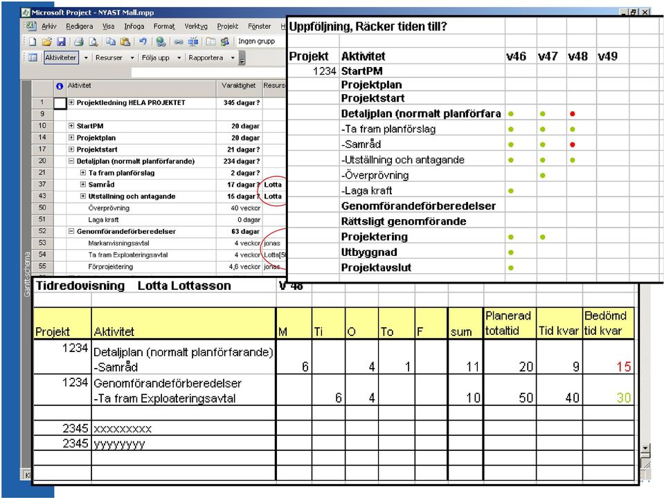Link tasks using the chain icon

coord(179,41)
